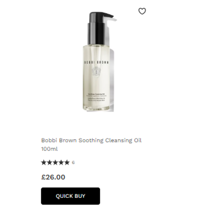Click the 100ml size text in the title
This screenshot has width=211, height=211.
(49, 149)
